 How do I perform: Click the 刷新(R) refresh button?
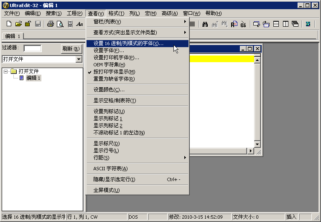(x=71, y=49)
